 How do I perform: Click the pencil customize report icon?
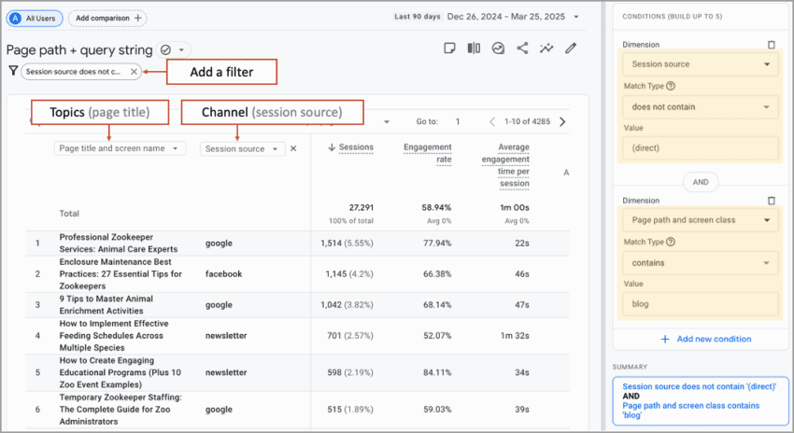click(571, 48)
